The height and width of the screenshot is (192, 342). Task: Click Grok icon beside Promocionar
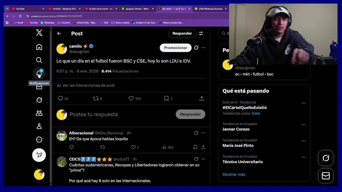[x=196, y=48]
